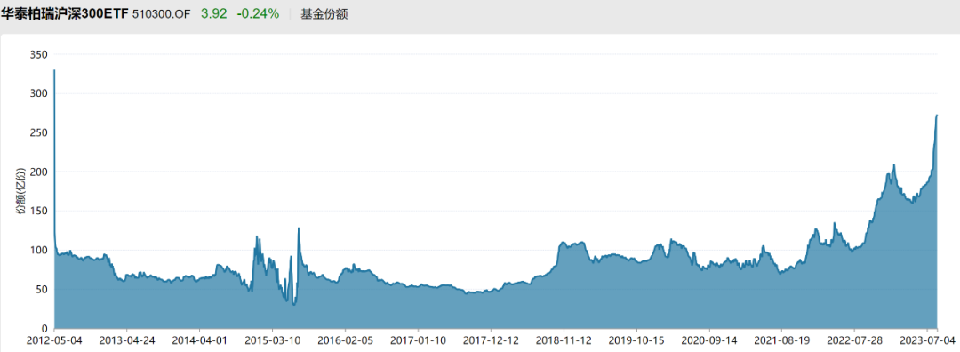Click the 2013-04-24 date label

coord(126,340)
